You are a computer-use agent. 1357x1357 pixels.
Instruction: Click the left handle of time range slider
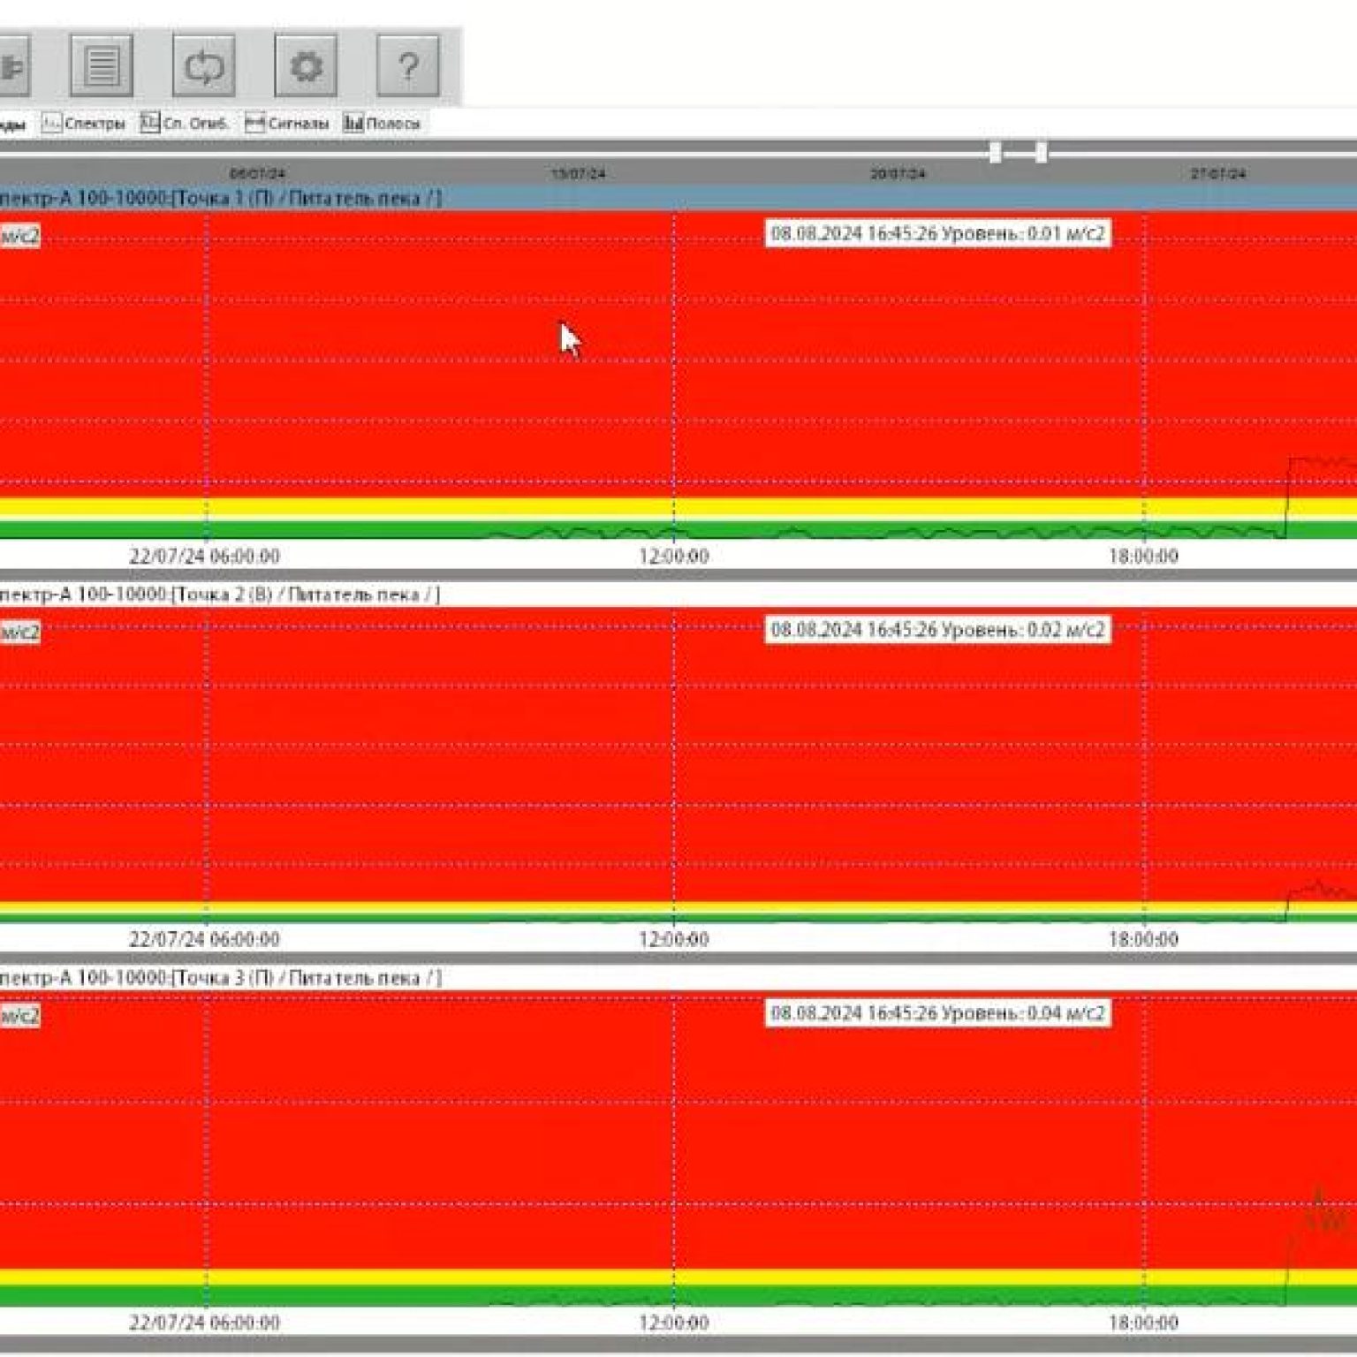(996, 153)
